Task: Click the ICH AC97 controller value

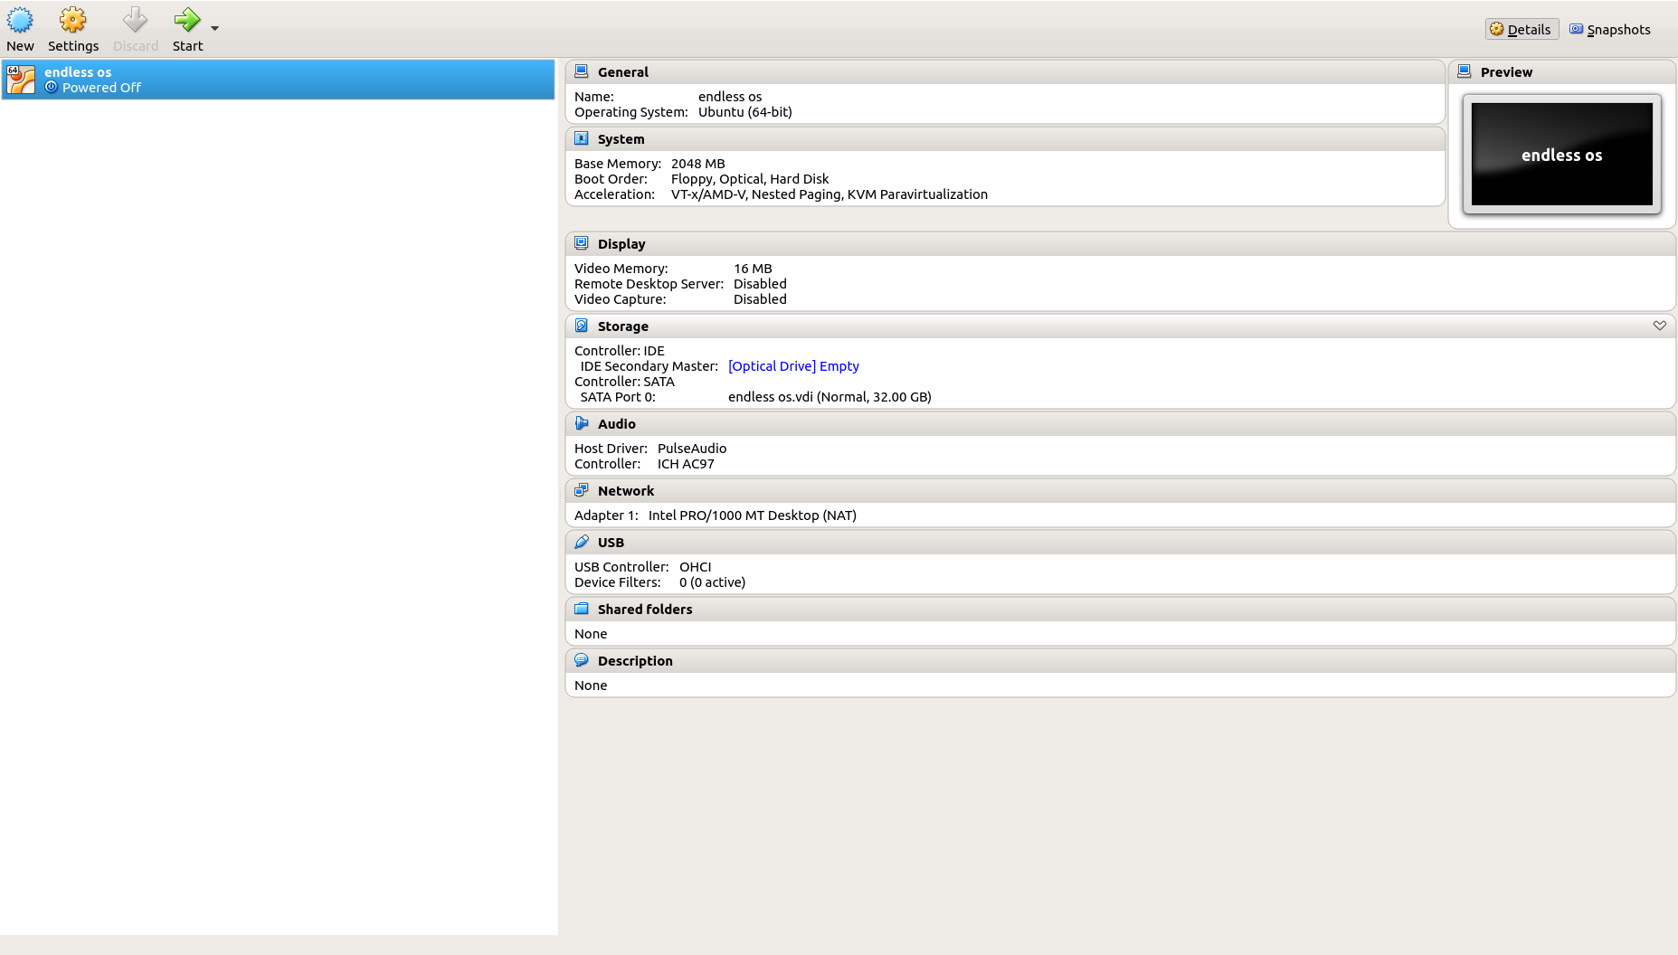Action: tap(686, 464)
